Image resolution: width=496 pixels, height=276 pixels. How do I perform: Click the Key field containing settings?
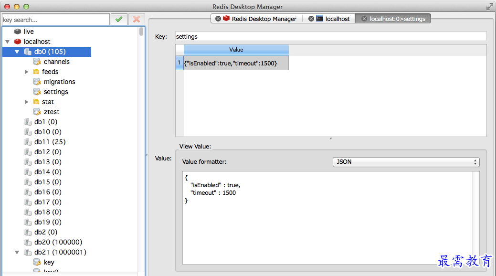[x=331, y=36]
